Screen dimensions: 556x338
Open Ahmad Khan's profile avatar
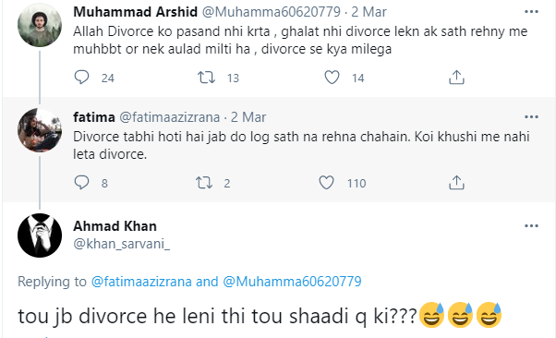tap(40, 235)
